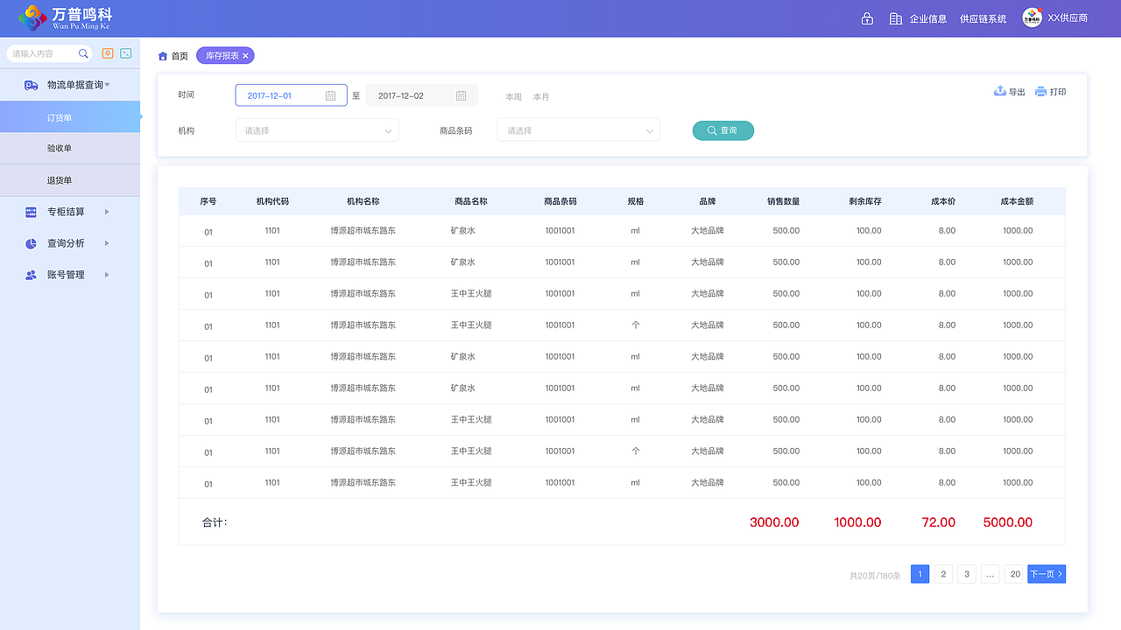
Task: Click the 机构名称 column header
Action: point(363,201)
